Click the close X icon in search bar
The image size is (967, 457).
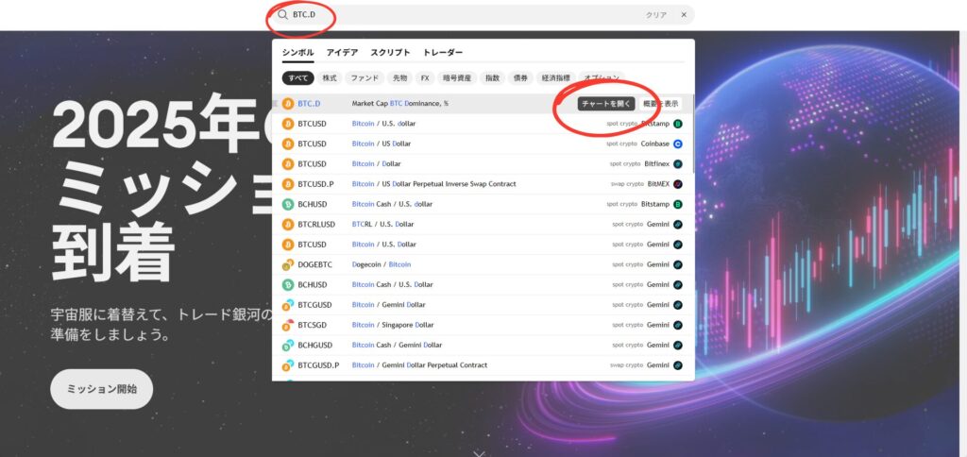pos(683,15)
